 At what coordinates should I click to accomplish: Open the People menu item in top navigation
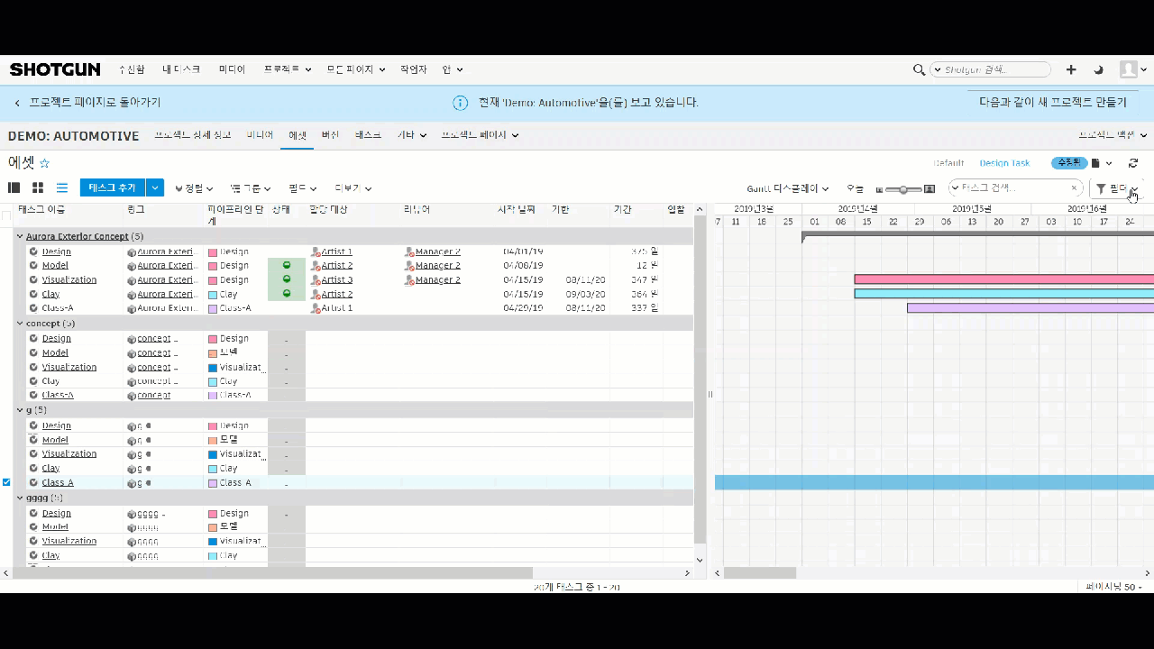(414, 69)
